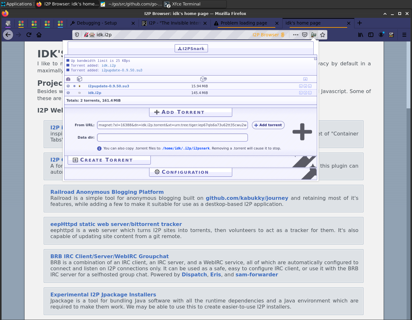Select the idk's home page tab
Viewport: 412px width, 320px height.
[318, 23]
